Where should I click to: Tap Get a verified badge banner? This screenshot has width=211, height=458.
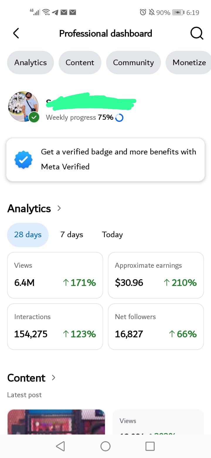point(105,159)
